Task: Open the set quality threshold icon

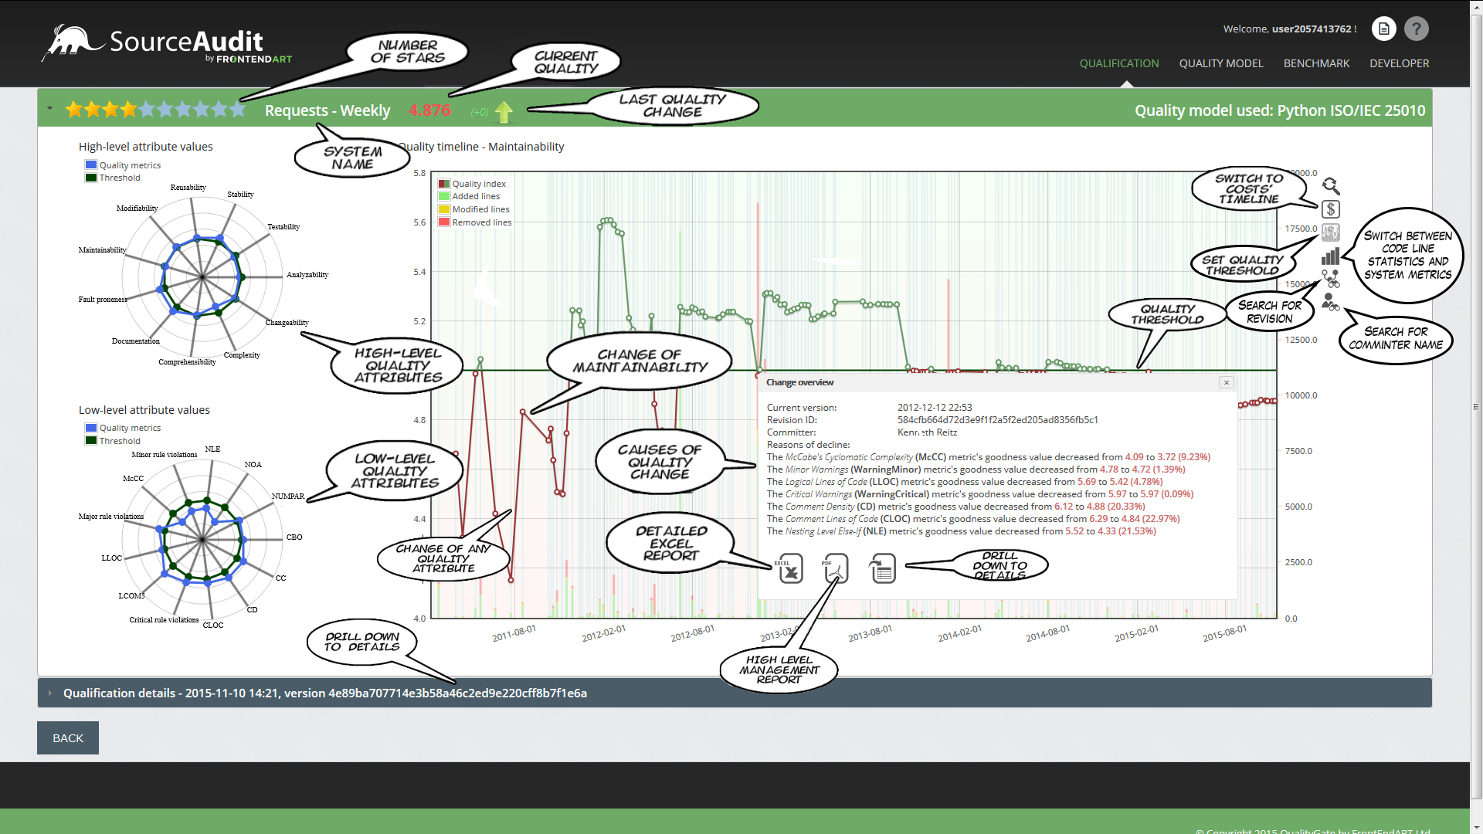Action: [x=1330, y=232]
